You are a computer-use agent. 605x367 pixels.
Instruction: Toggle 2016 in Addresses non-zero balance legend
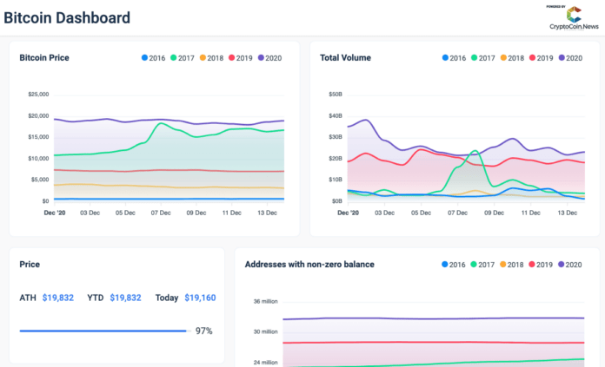(x=454, y=265)
